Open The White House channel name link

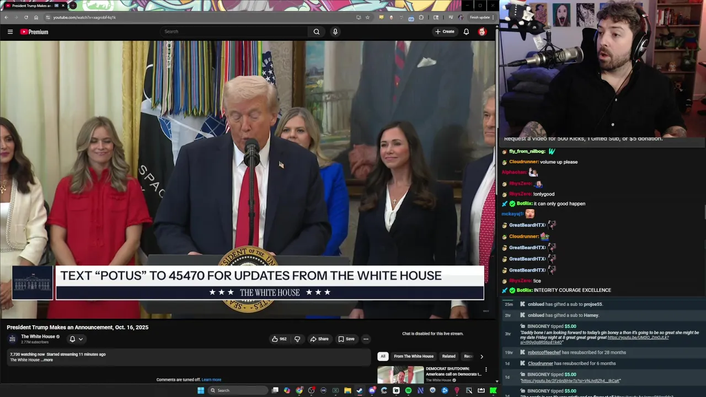point(38,336)
